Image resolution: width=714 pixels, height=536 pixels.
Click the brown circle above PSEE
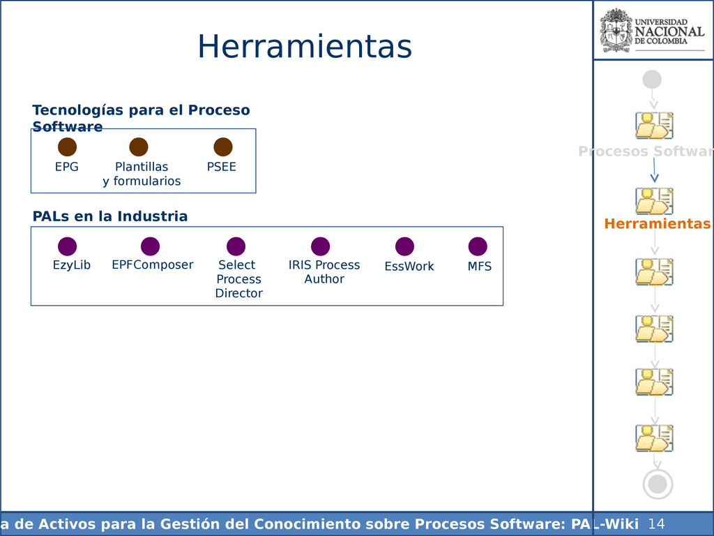[x=223, y=147]
